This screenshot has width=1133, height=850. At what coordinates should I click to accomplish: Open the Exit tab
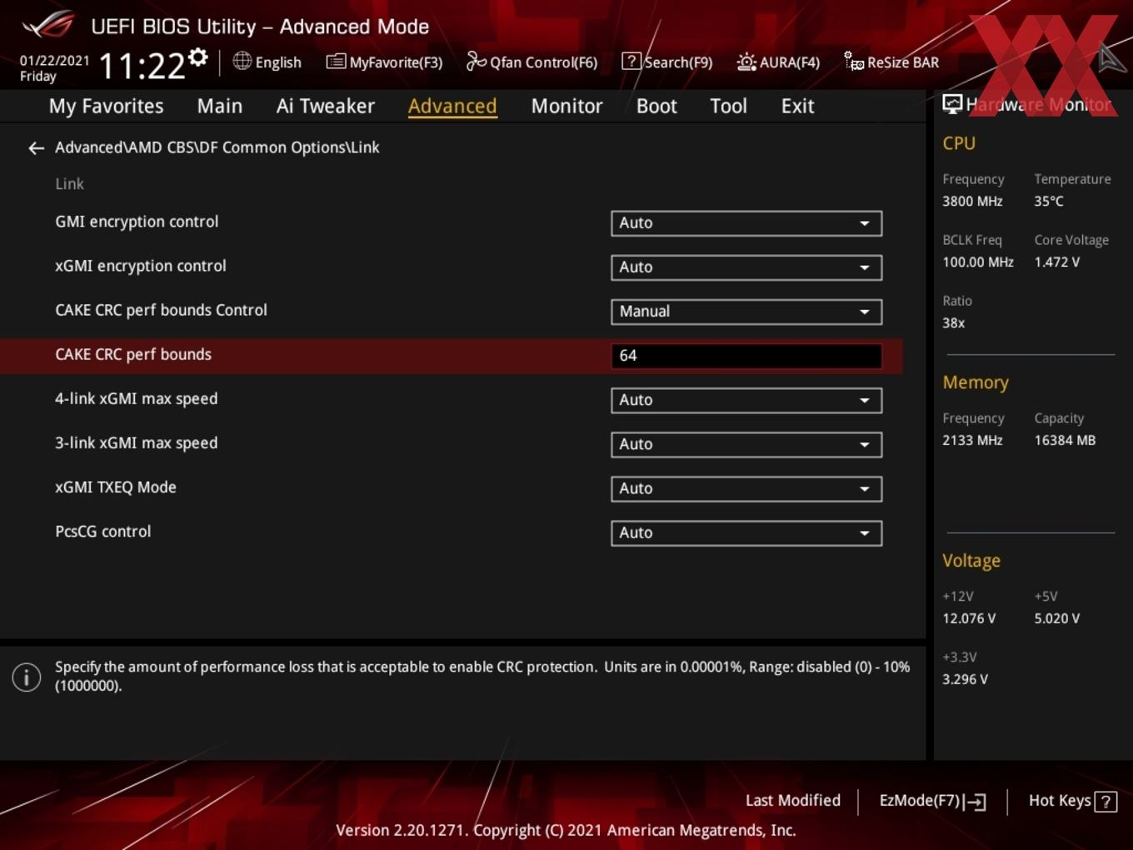tap(797, 106)
